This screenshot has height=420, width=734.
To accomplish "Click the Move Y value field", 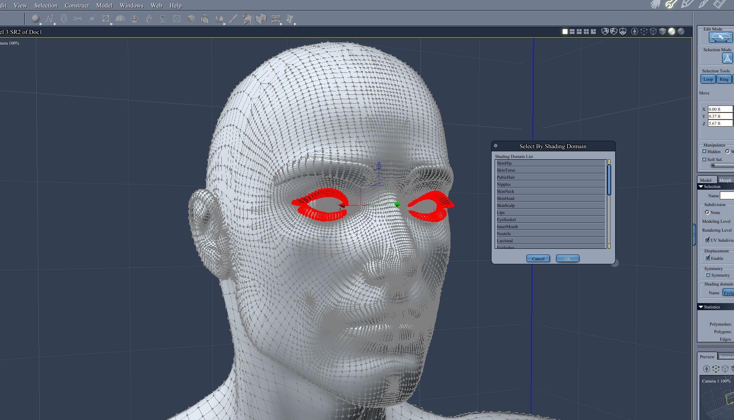I will (x=720, y=116).
